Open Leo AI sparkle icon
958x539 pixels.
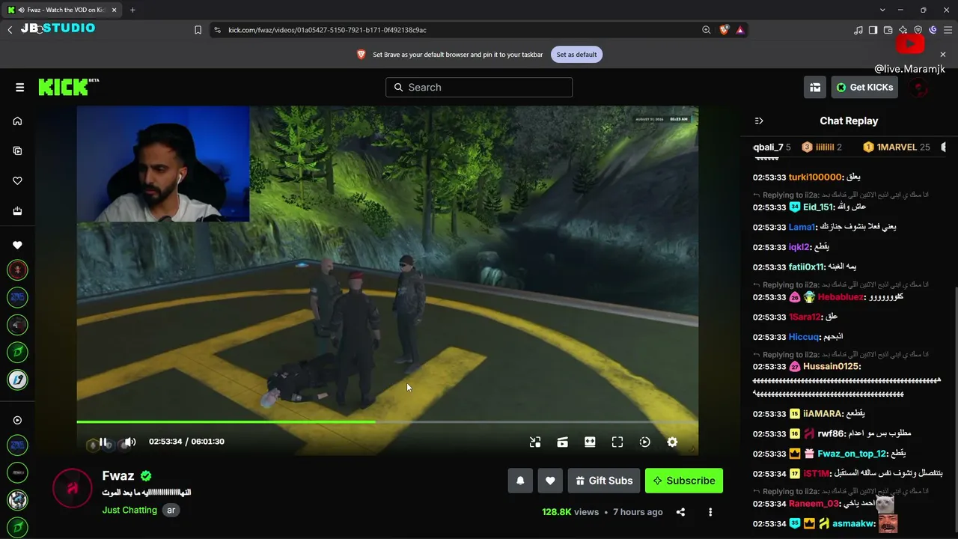pyautogui.click(x=903, y=30)
